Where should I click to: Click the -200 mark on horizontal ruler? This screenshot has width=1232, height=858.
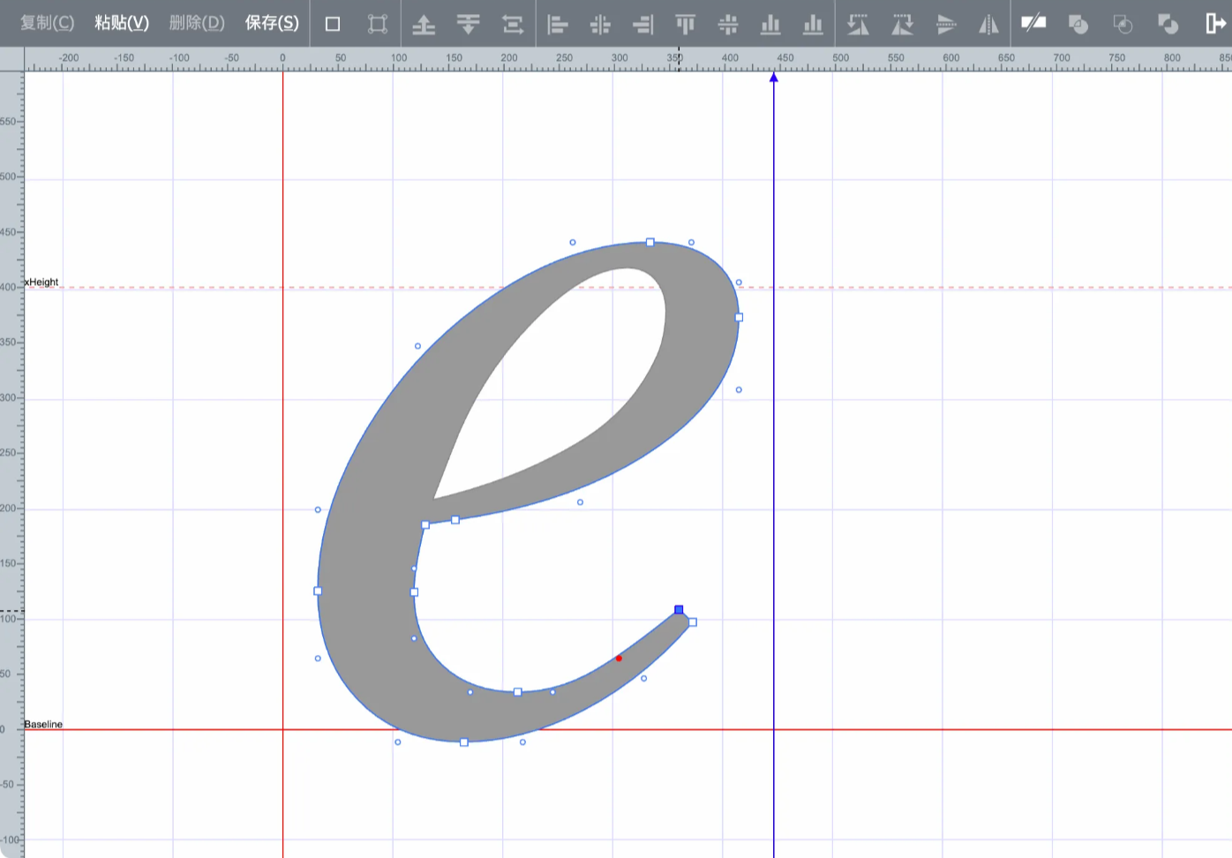coord(68,58)
